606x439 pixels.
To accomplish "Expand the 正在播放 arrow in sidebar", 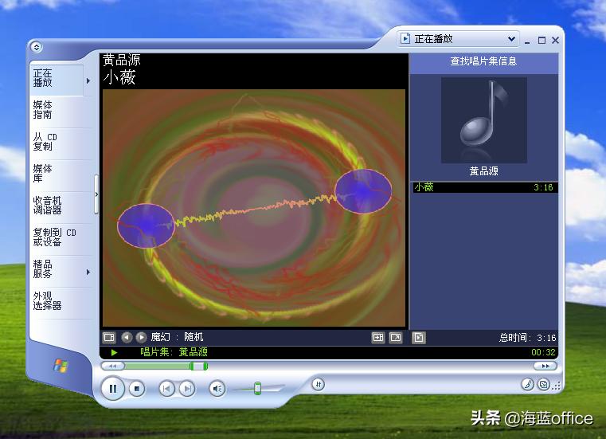I will point(88,80).
